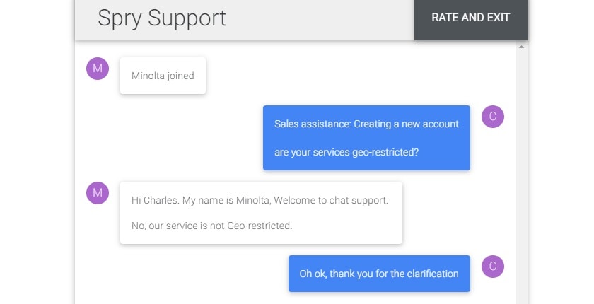The width and height of the screenshot is (594, 304).
Task: Click the Sales assistance: Creating a new account line
Action: coord(366,124)
